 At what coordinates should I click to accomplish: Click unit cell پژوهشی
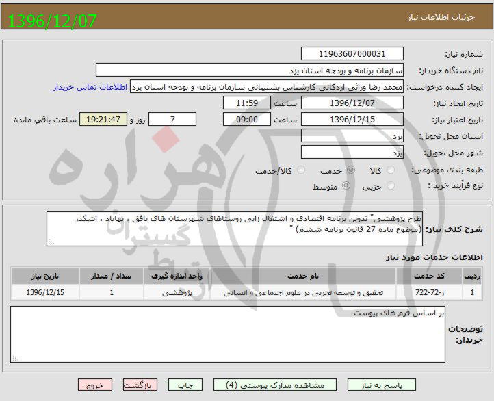tap(177, 293)
